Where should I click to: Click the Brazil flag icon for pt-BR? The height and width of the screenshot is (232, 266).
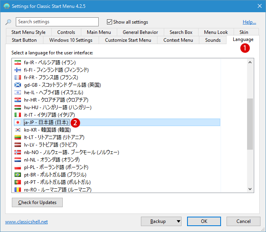coord(18,174)
